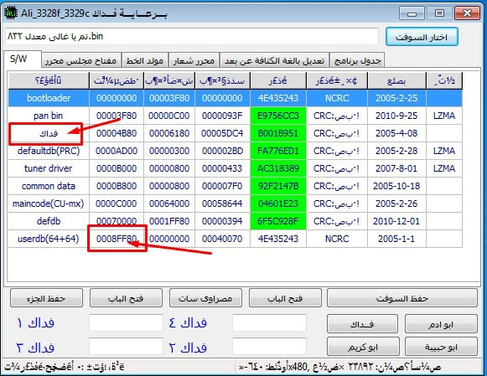The image size is (487, 376).
Task: Select the pan bin row name
Action: pyautogui.click(x=49, y=116)
